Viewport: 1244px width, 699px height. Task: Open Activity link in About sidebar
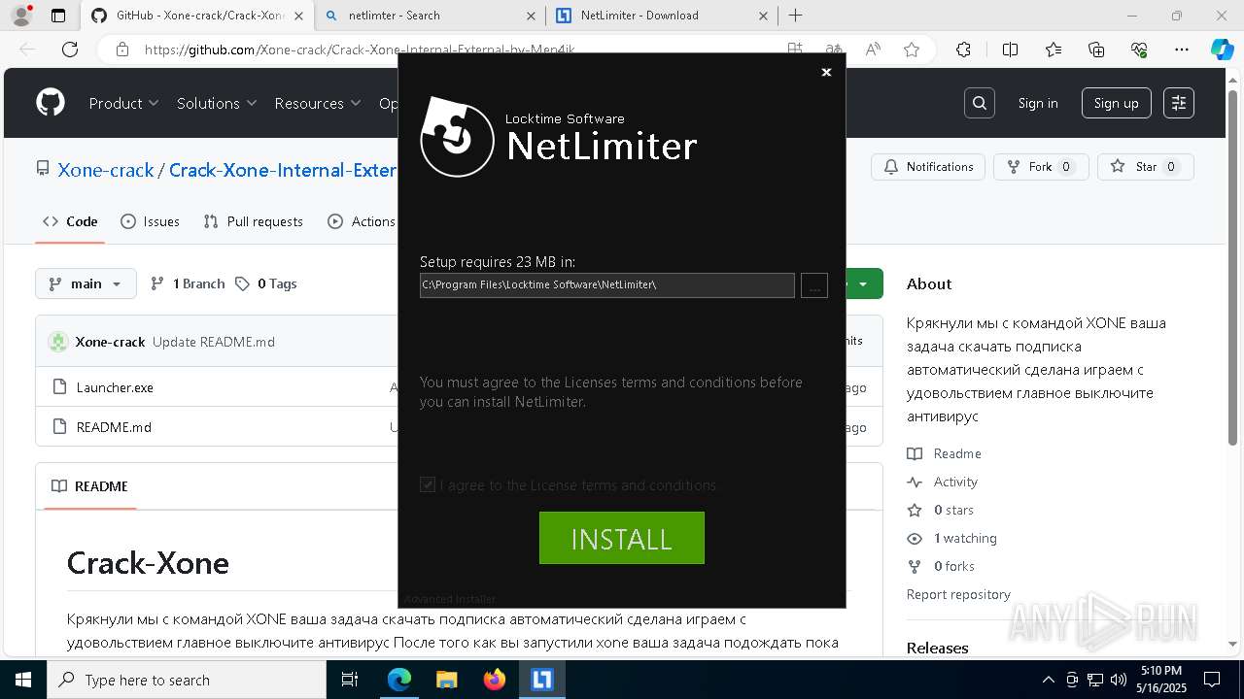pyautogui.click(x=942, y=482)
